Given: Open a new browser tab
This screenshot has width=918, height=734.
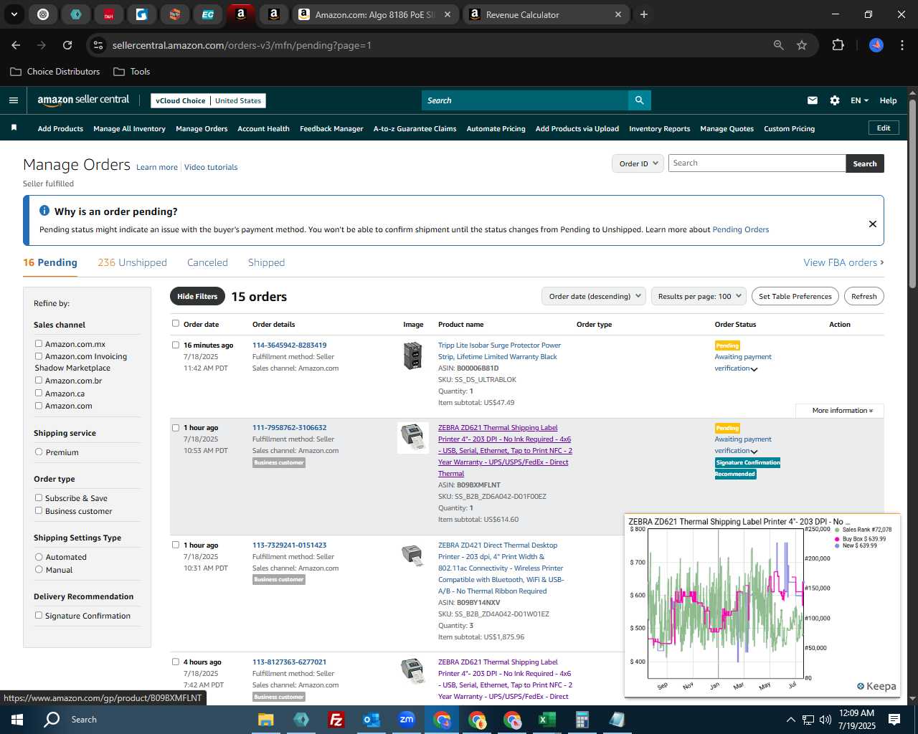Looking at the screenshot, I should 644,14.
